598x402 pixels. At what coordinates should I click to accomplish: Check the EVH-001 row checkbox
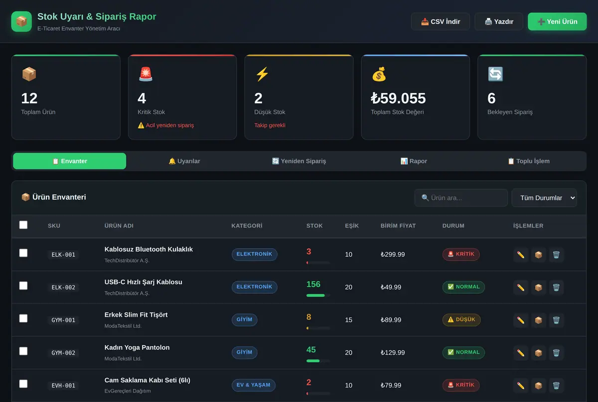[x=23, y=384]
